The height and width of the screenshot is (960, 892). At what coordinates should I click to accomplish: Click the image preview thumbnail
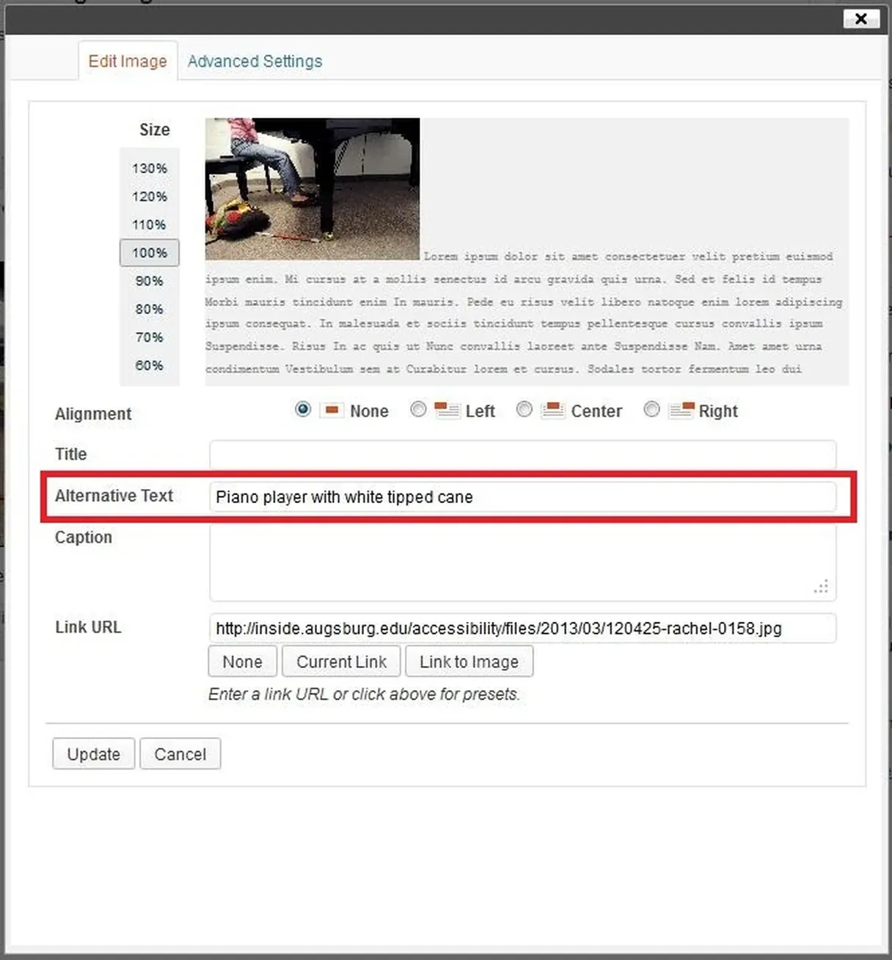(x=311, y=188)
